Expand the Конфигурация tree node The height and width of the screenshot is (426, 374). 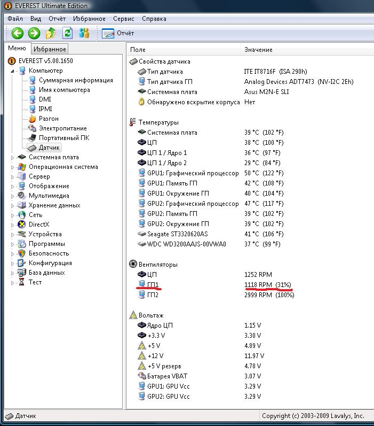pos(12,264)
